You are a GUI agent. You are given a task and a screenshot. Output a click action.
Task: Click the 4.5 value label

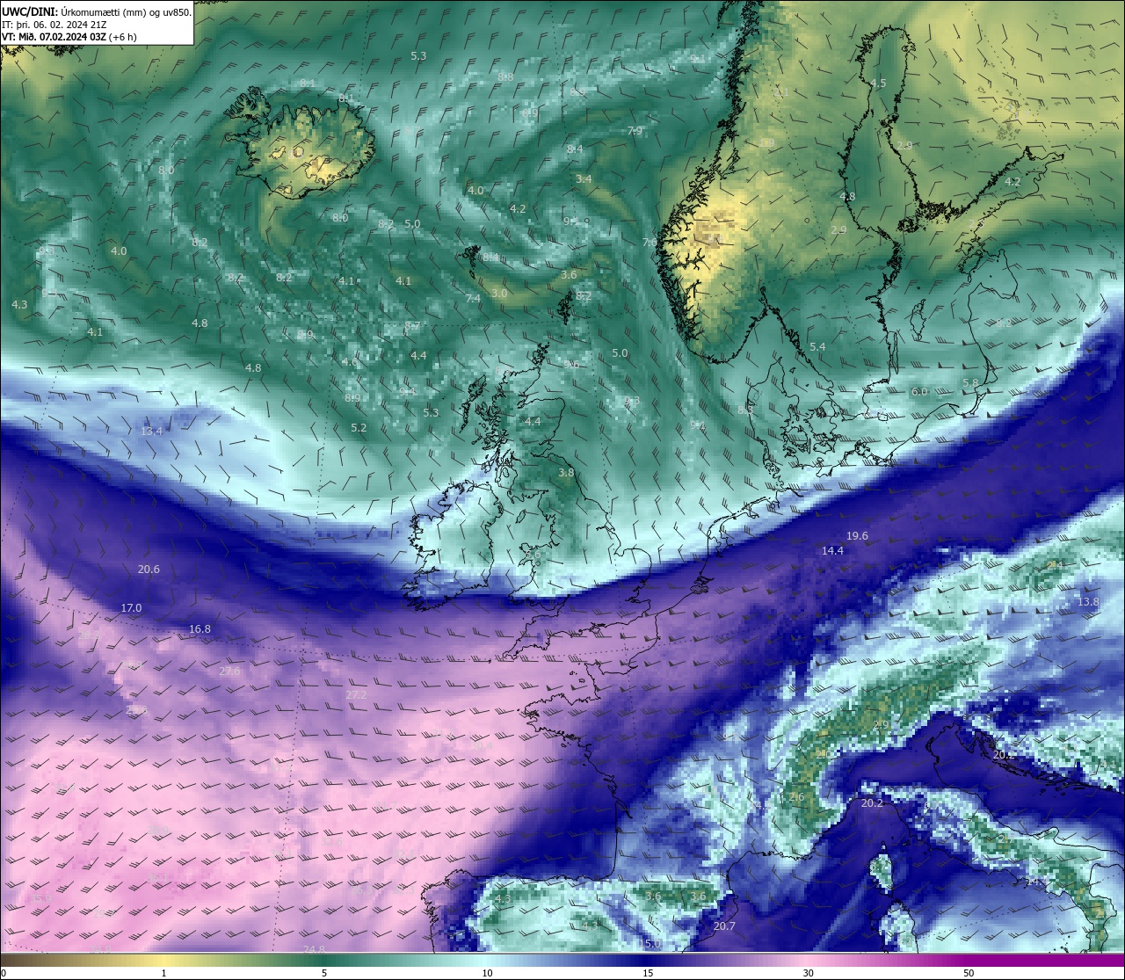coord(878,83)
